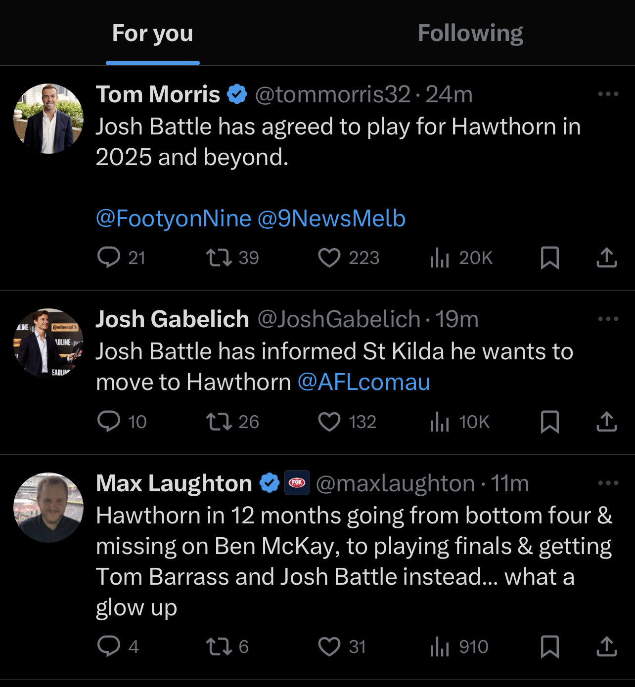Share Max Laughton's tweet

click(x=606, y=646)
